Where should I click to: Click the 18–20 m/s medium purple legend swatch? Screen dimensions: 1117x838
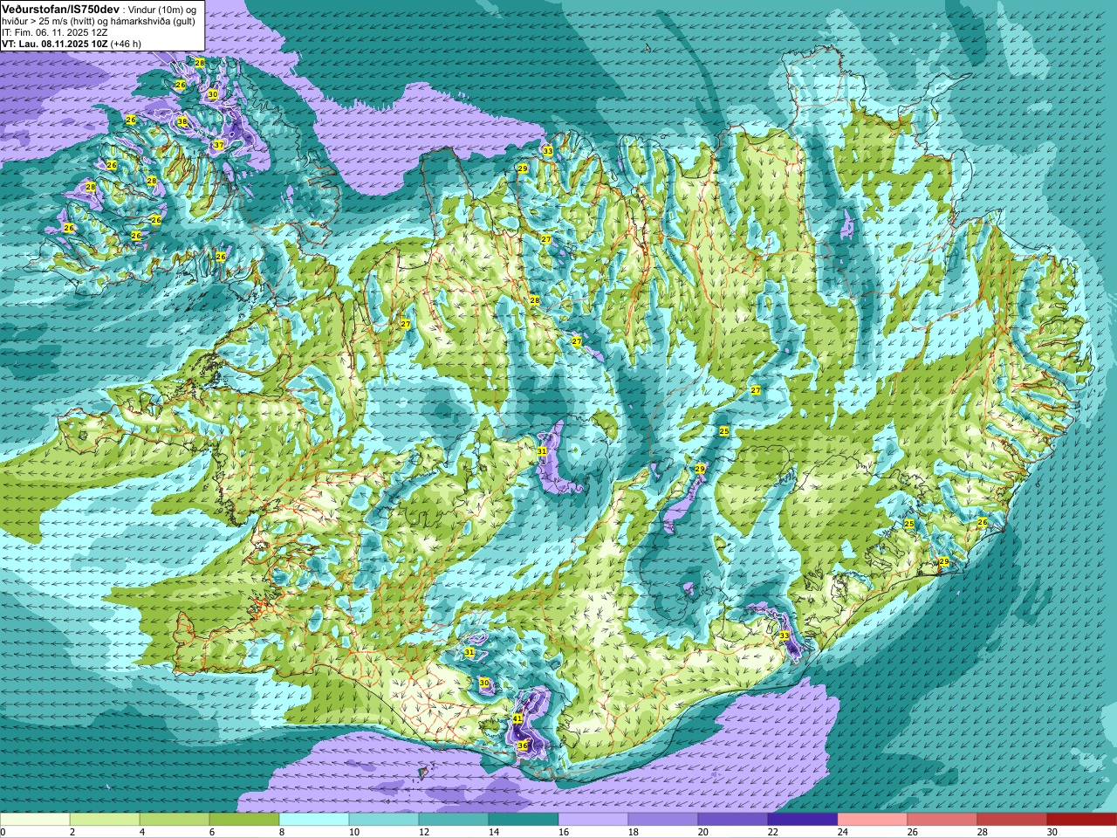[663, 820]
